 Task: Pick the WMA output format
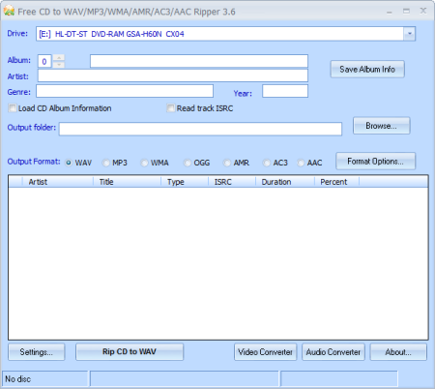point(144,163)
